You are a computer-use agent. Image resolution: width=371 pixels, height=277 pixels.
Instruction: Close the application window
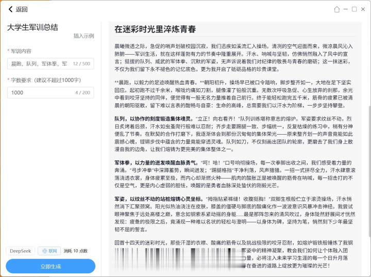363,9
